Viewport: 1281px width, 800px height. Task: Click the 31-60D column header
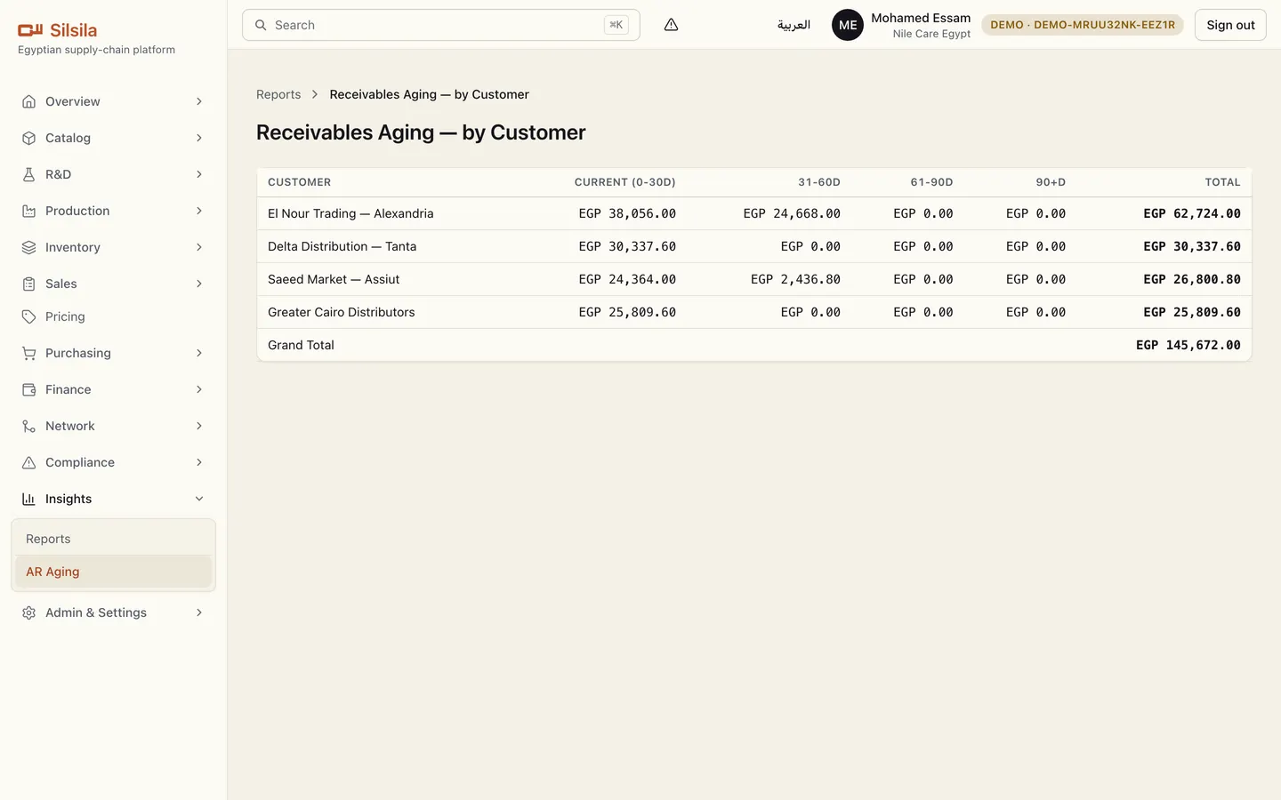pos(819,182)
